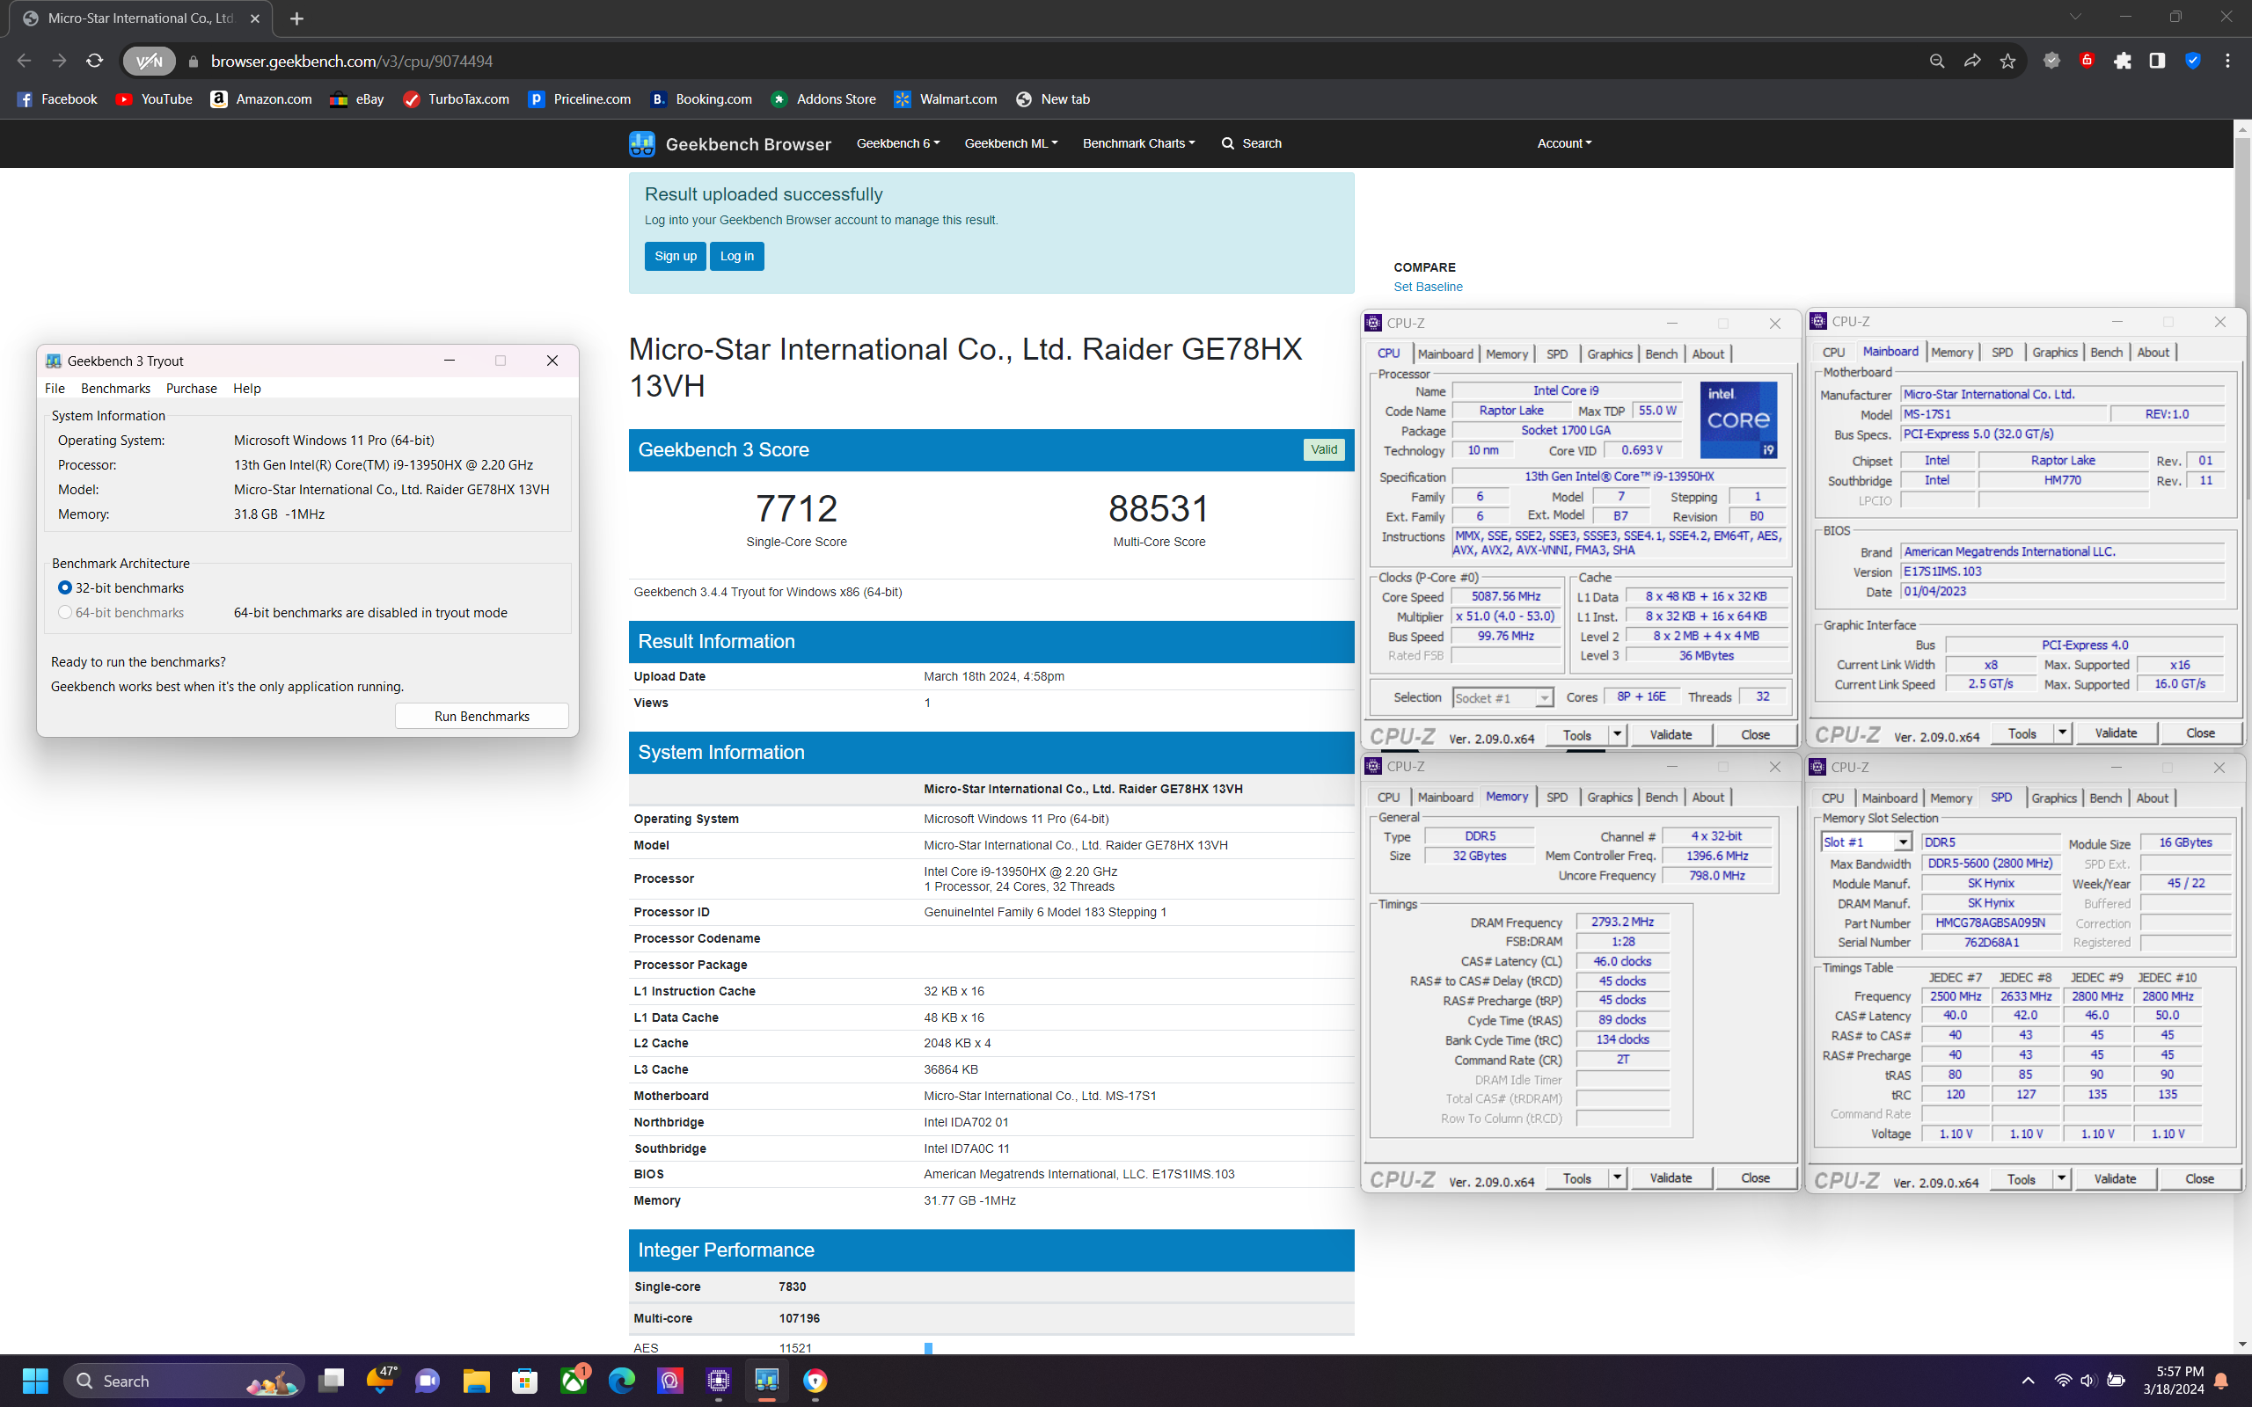The height and width of the screenshot is (1407, 2252).
Task: Click the AES result blue progress bar
Action: 928,1347
